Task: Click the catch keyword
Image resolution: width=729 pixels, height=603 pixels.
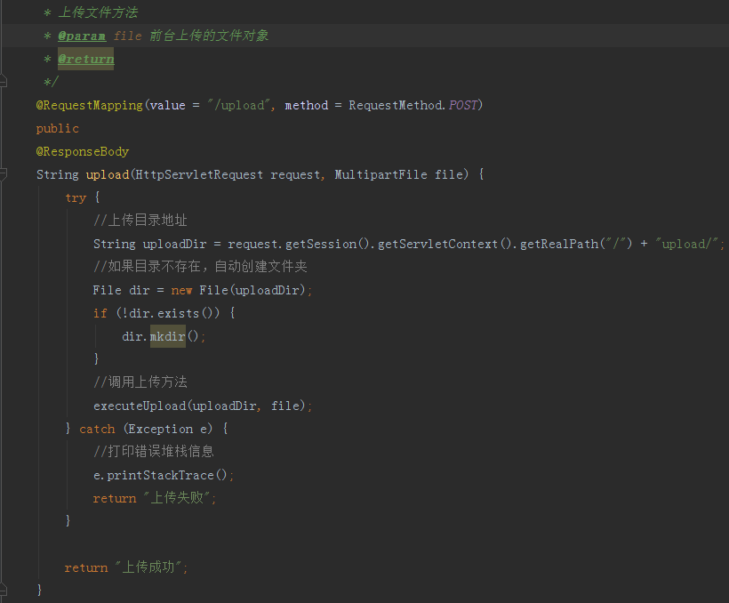Action: (x=97, y=429)
